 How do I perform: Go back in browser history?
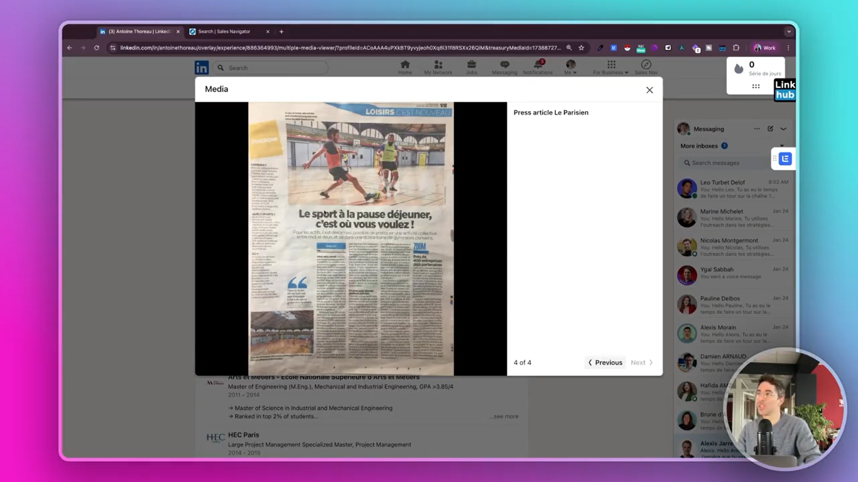(70, 48)
